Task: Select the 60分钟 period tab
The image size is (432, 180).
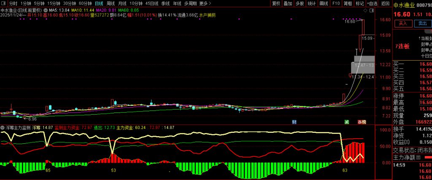Action: (x=85, y=3)
